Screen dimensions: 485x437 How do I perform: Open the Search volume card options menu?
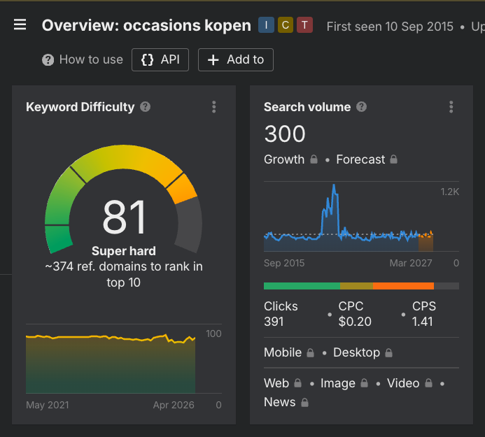(451, 107)
